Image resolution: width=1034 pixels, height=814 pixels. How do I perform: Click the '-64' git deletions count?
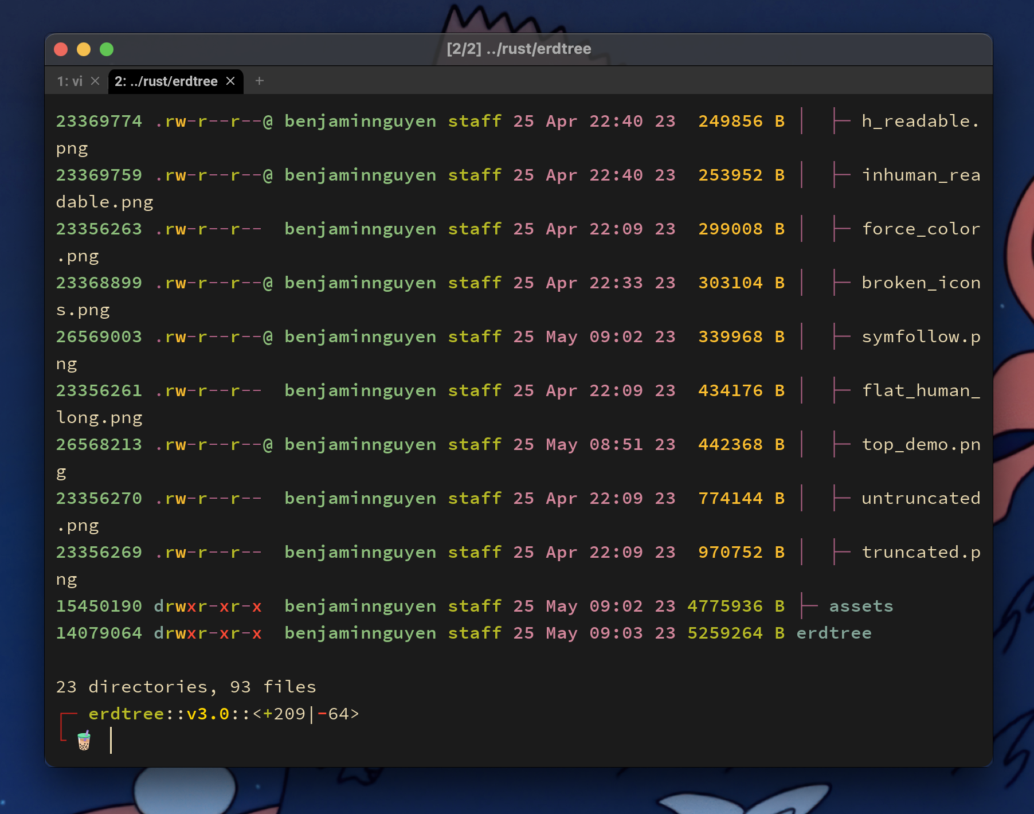(x=333, y=714)
